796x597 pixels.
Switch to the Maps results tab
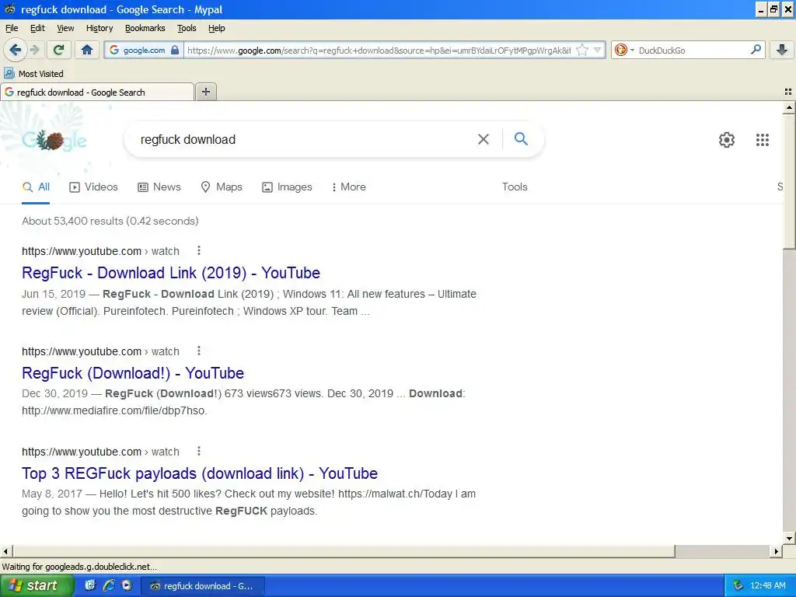click(x=222, y=187)
